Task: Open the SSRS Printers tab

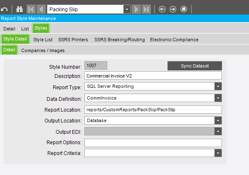Action: pos(73,40)
